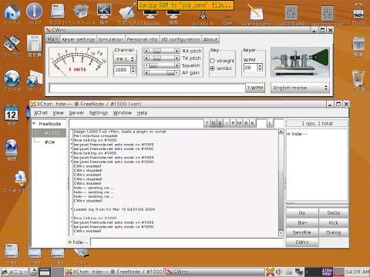Select the iambic key radio button
Viewport: 370px width, 277px height.
213,68
